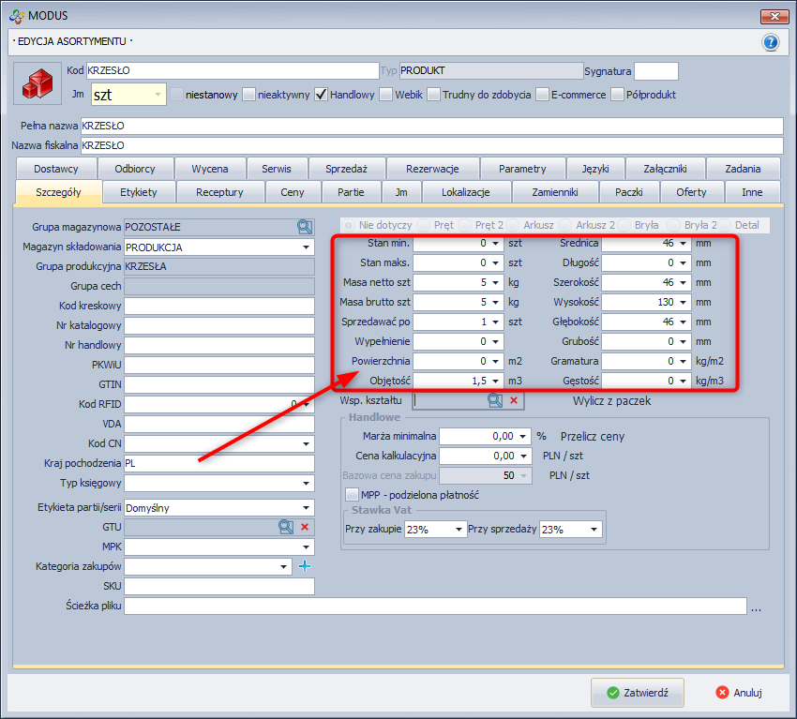Expand the Jm unit dropdown
This screenshot has height=719, width=797.
[156, 95]
